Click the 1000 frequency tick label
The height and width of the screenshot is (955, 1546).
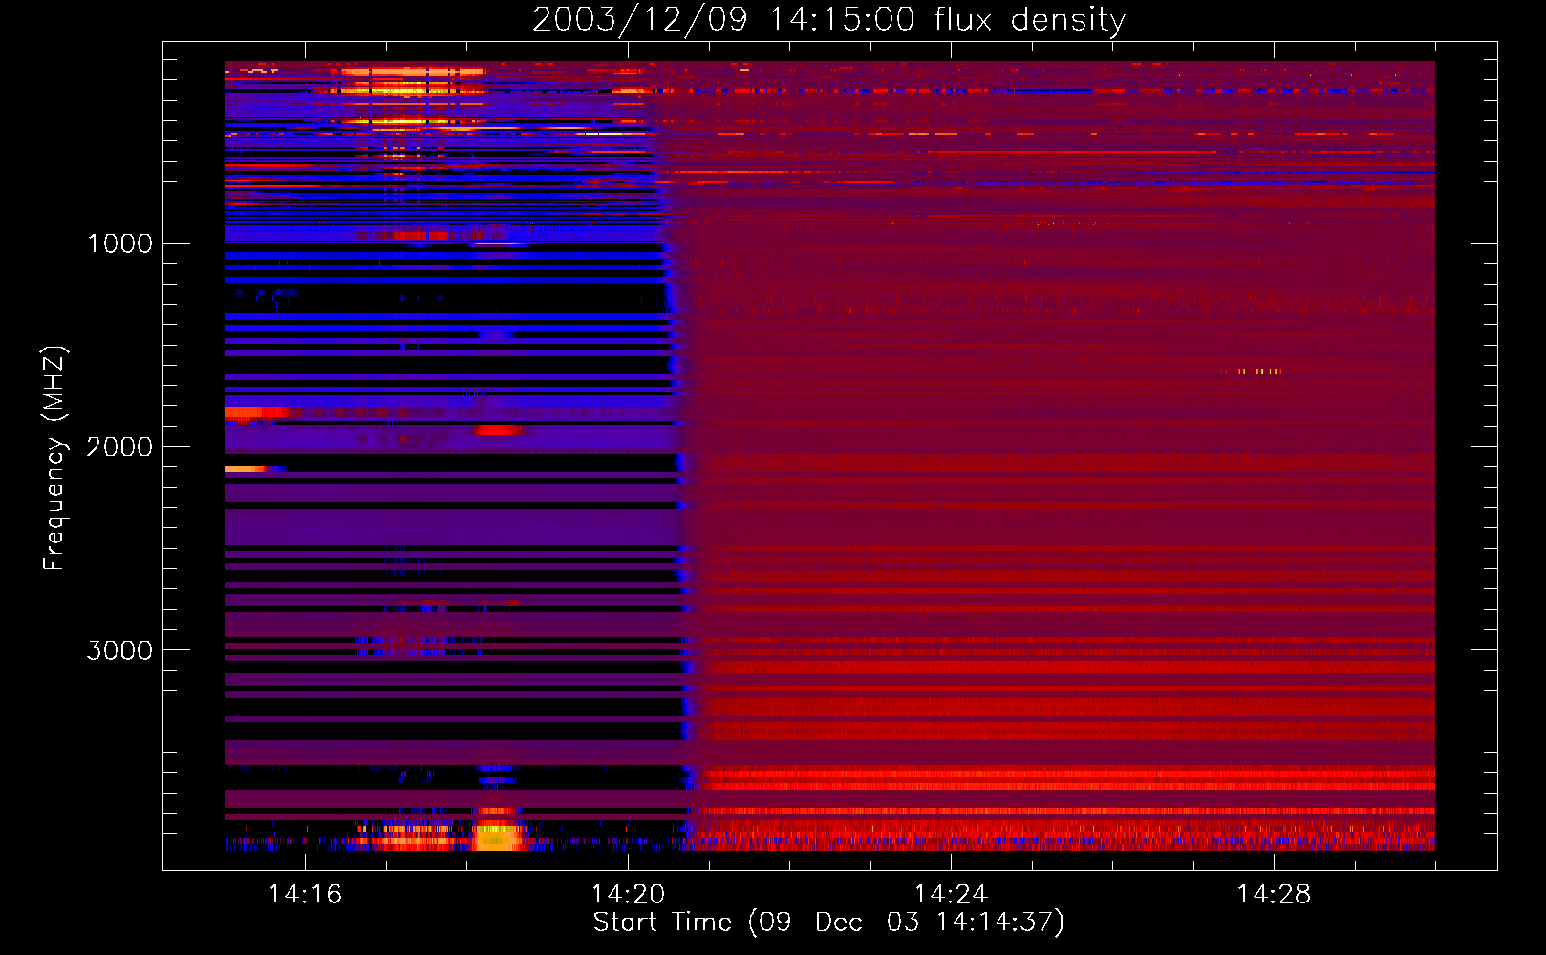[x=119, y=244]
